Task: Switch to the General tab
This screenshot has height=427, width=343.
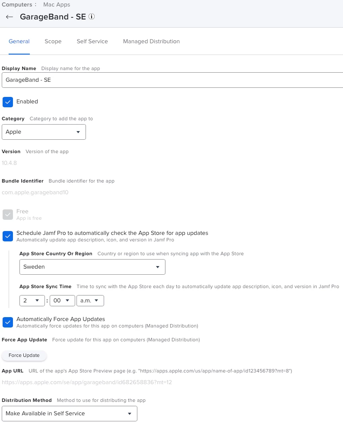Action: [19, 42]
